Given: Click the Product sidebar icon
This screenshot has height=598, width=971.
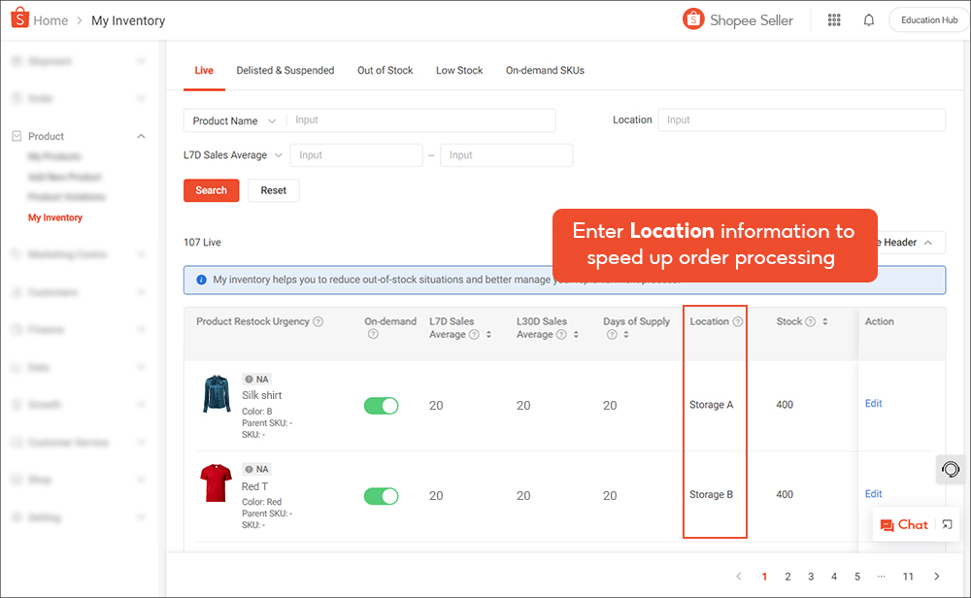Looking at the screenshot, I should click(17, 136).
